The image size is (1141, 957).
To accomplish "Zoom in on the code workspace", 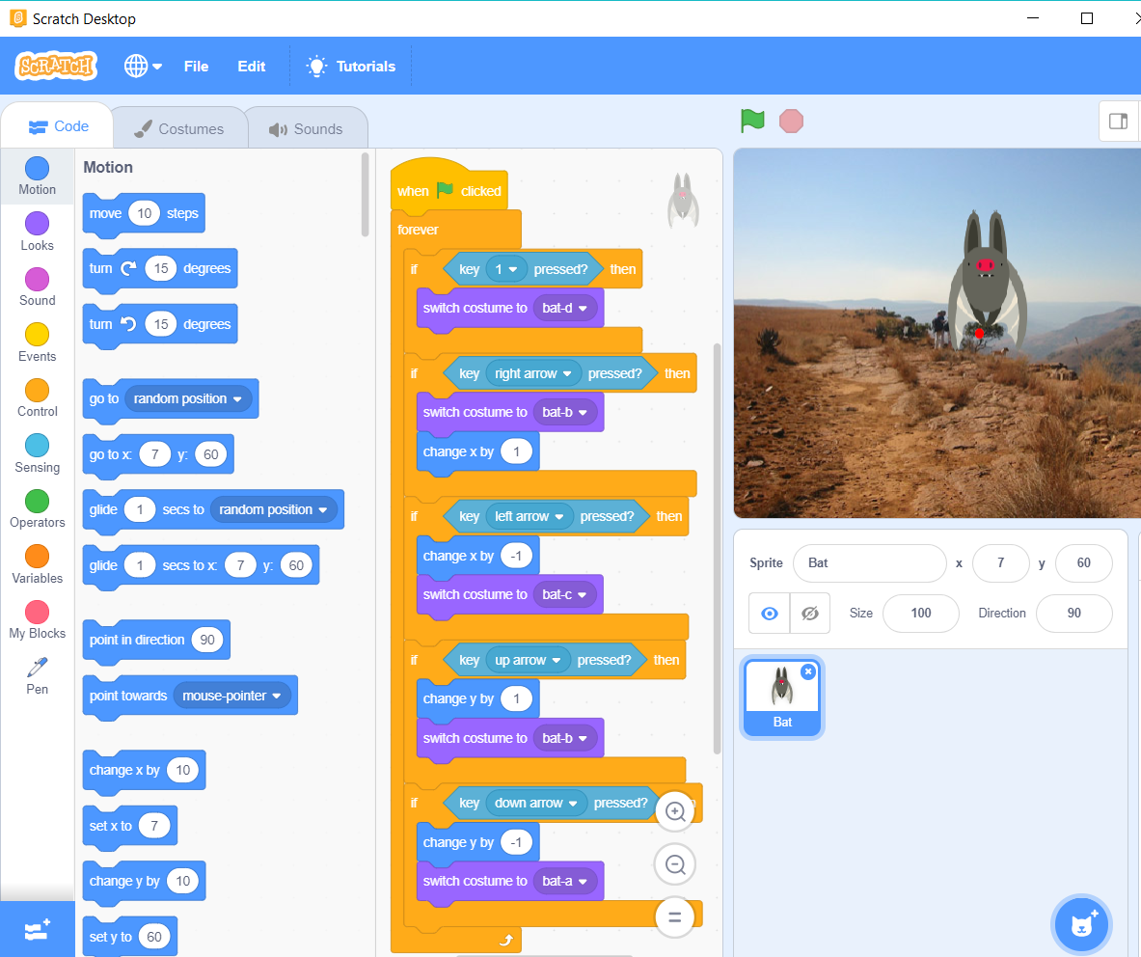I will pos(674,811).
